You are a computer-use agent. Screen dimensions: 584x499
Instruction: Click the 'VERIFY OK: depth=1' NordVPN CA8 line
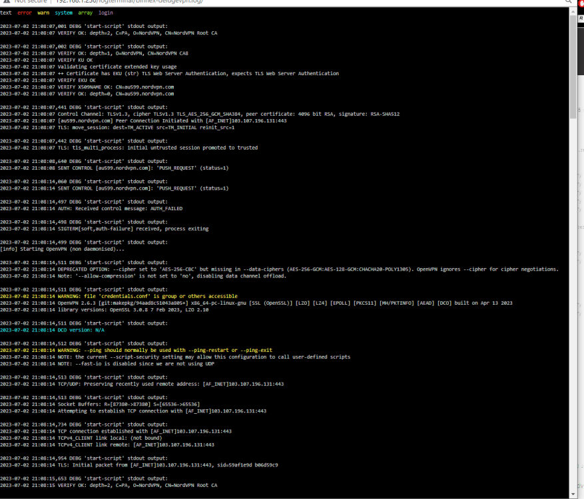coord(95,54)
